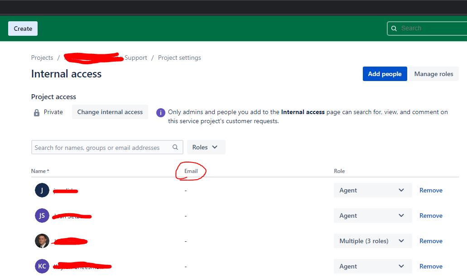Open Manage roles

click(x=433, y=74)
